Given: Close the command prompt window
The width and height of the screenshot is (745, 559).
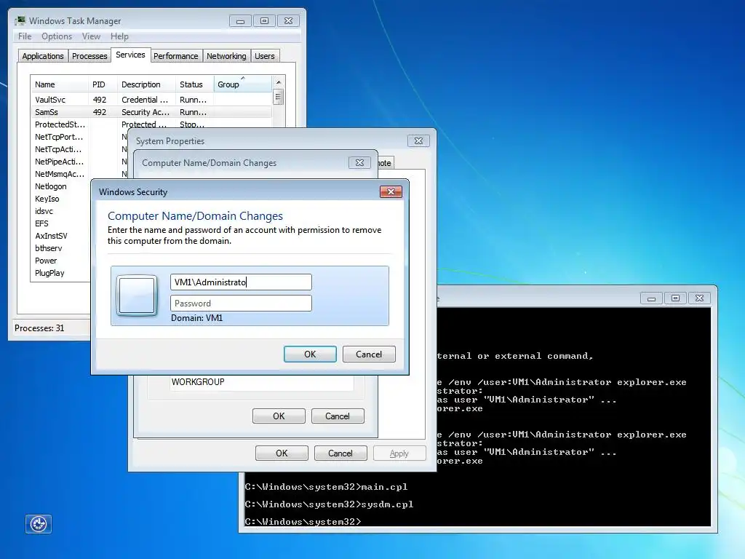Looking at the screenshot, I should click(699, 298).
